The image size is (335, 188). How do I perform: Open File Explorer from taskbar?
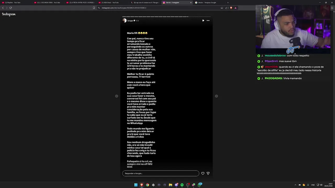[170, 185]
